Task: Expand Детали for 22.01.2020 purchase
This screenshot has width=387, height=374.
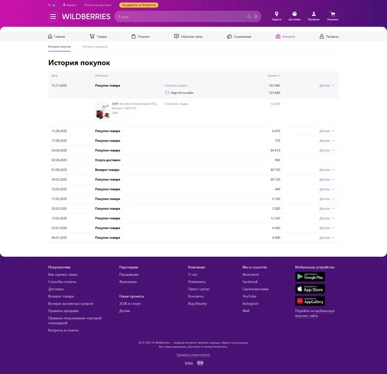Action: click(x=327, y=228)
